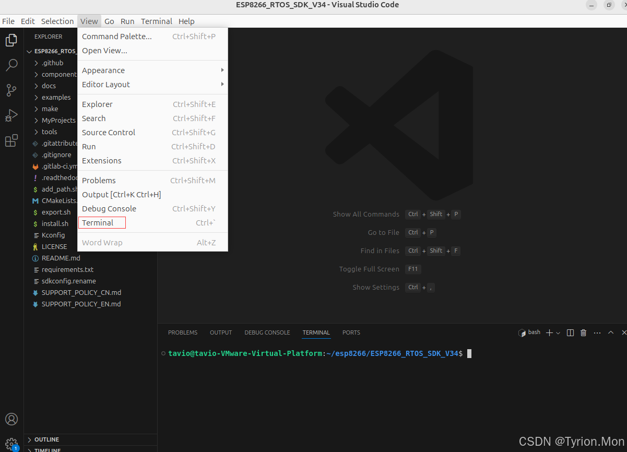Switch to the PORTS panel tab
Image resolution: width=627 pixels, height=452 pixels.
(351, 332)
